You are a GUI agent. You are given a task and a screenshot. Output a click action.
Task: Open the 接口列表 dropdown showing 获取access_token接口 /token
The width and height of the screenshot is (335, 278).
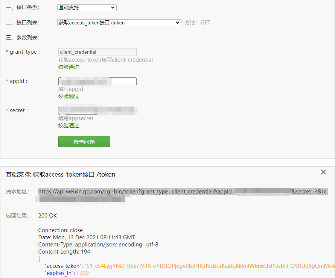coord(119,23)
